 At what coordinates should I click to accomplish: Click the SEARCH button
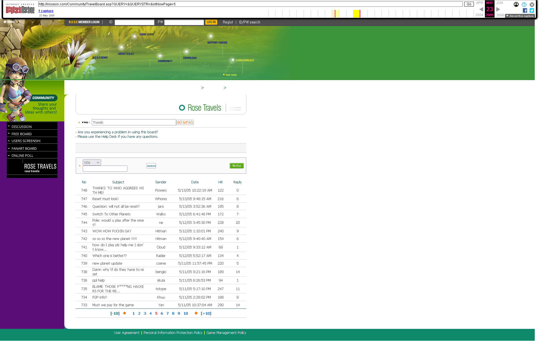151,166
